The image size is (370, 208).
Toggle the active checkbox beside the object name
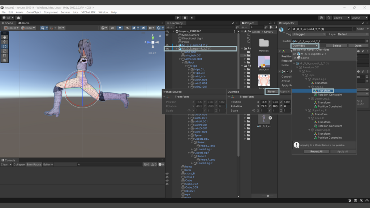[x=289, y=29]
